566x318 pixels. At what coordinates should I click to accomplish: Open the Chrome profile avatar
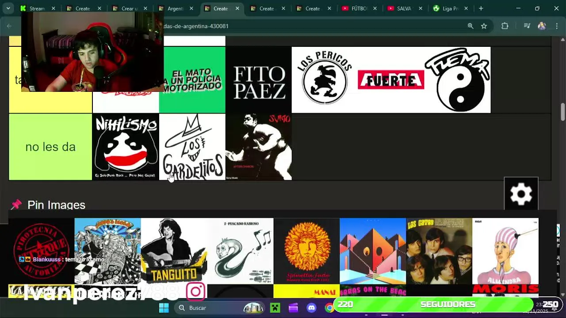(542, 26)
